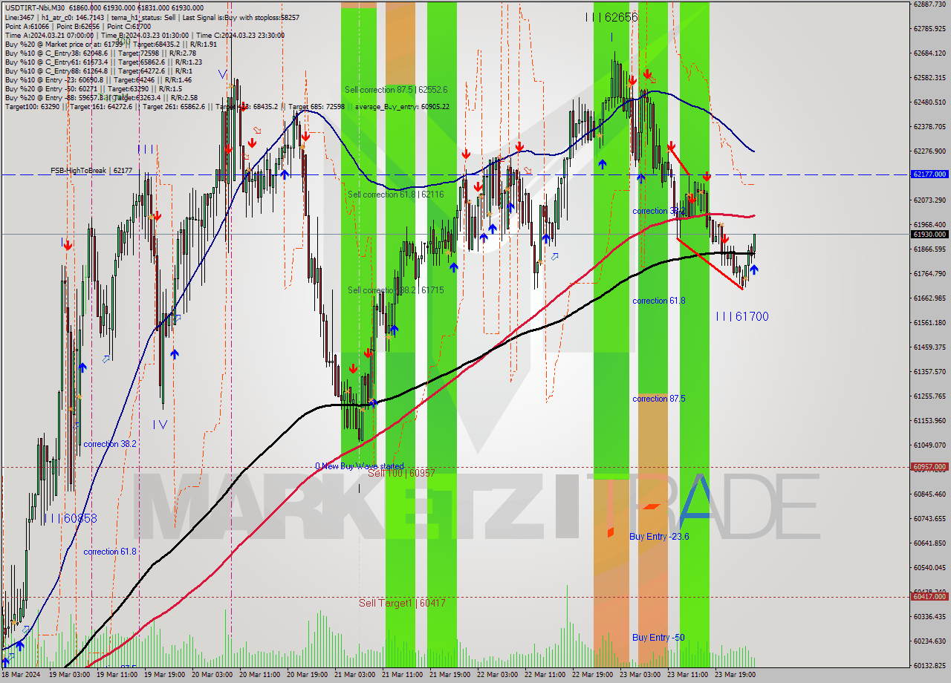951x683 pixels.
Task: Click the blue buy arrow above I I I 61700
Action: (x=754, y=270)
